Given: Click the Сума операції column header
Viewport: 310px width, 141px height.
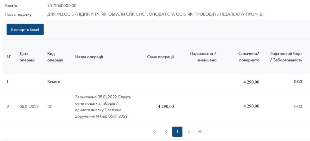Looking at the screenshot, I should (160, 57).
